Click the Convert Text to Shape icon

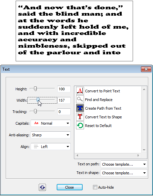tap(80, 117)
